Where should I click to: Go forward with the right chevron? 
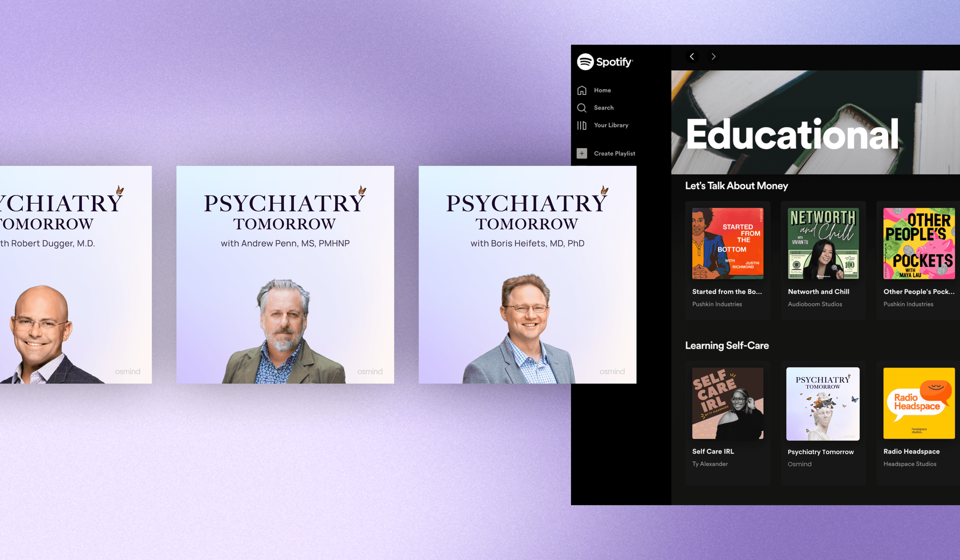click(713, 57)
